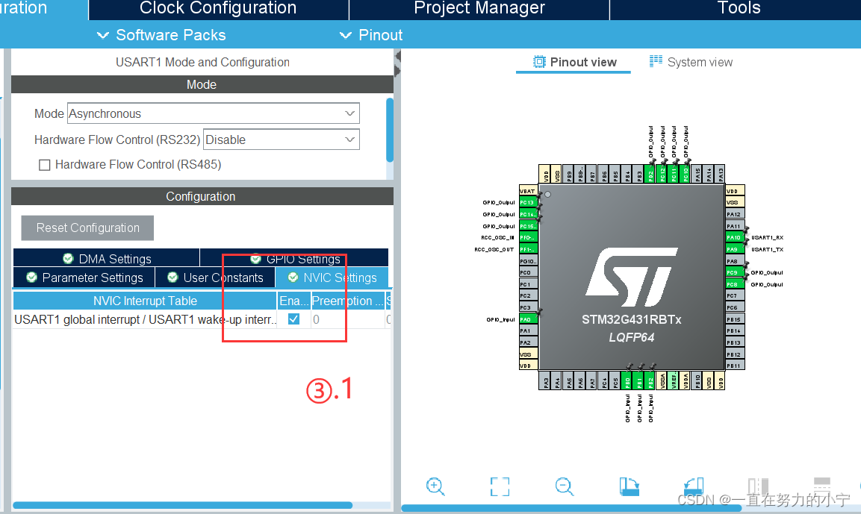Click the STM32G431RBTx chip name
The width and height of the screenshot is (861, 514).
pyautogui.click(x=632, y=320)
